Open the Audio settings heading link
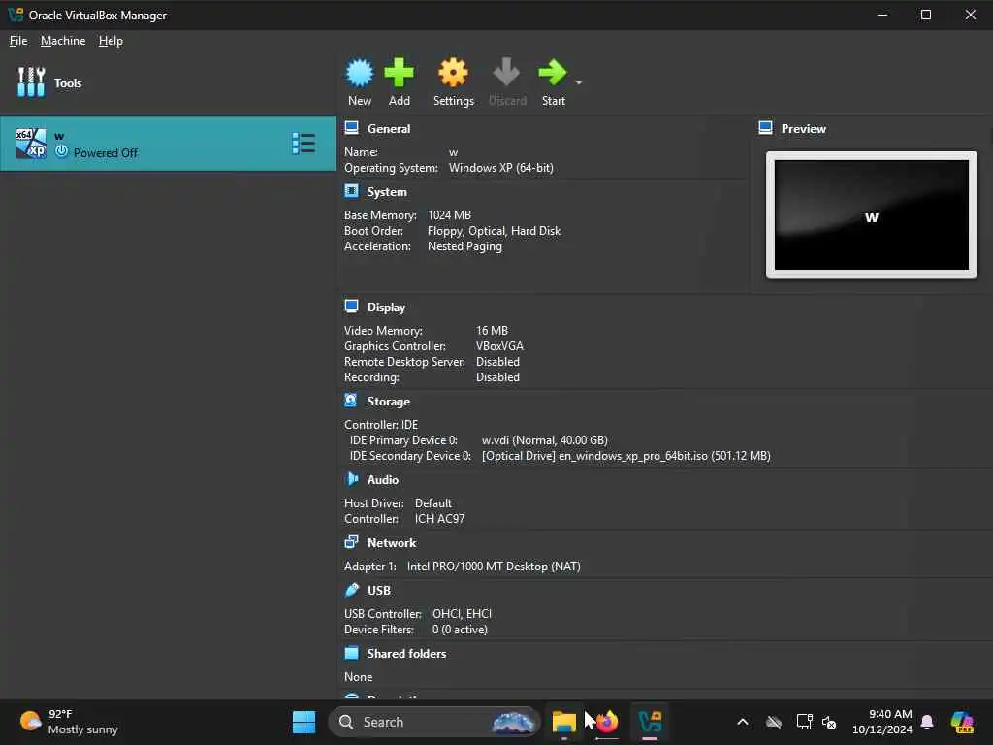 (x=382, y=479)
